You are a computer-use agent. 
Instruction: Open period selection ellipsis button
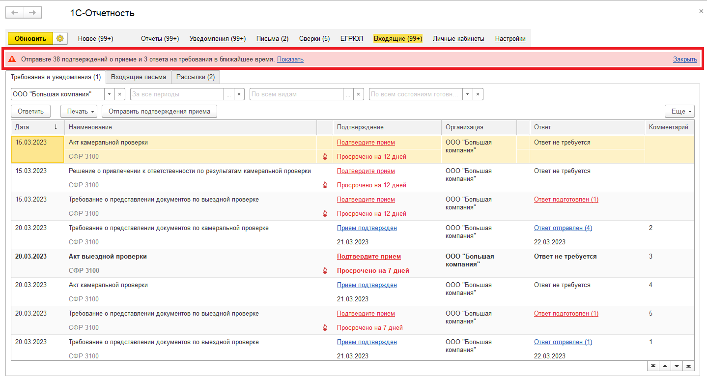228,94
